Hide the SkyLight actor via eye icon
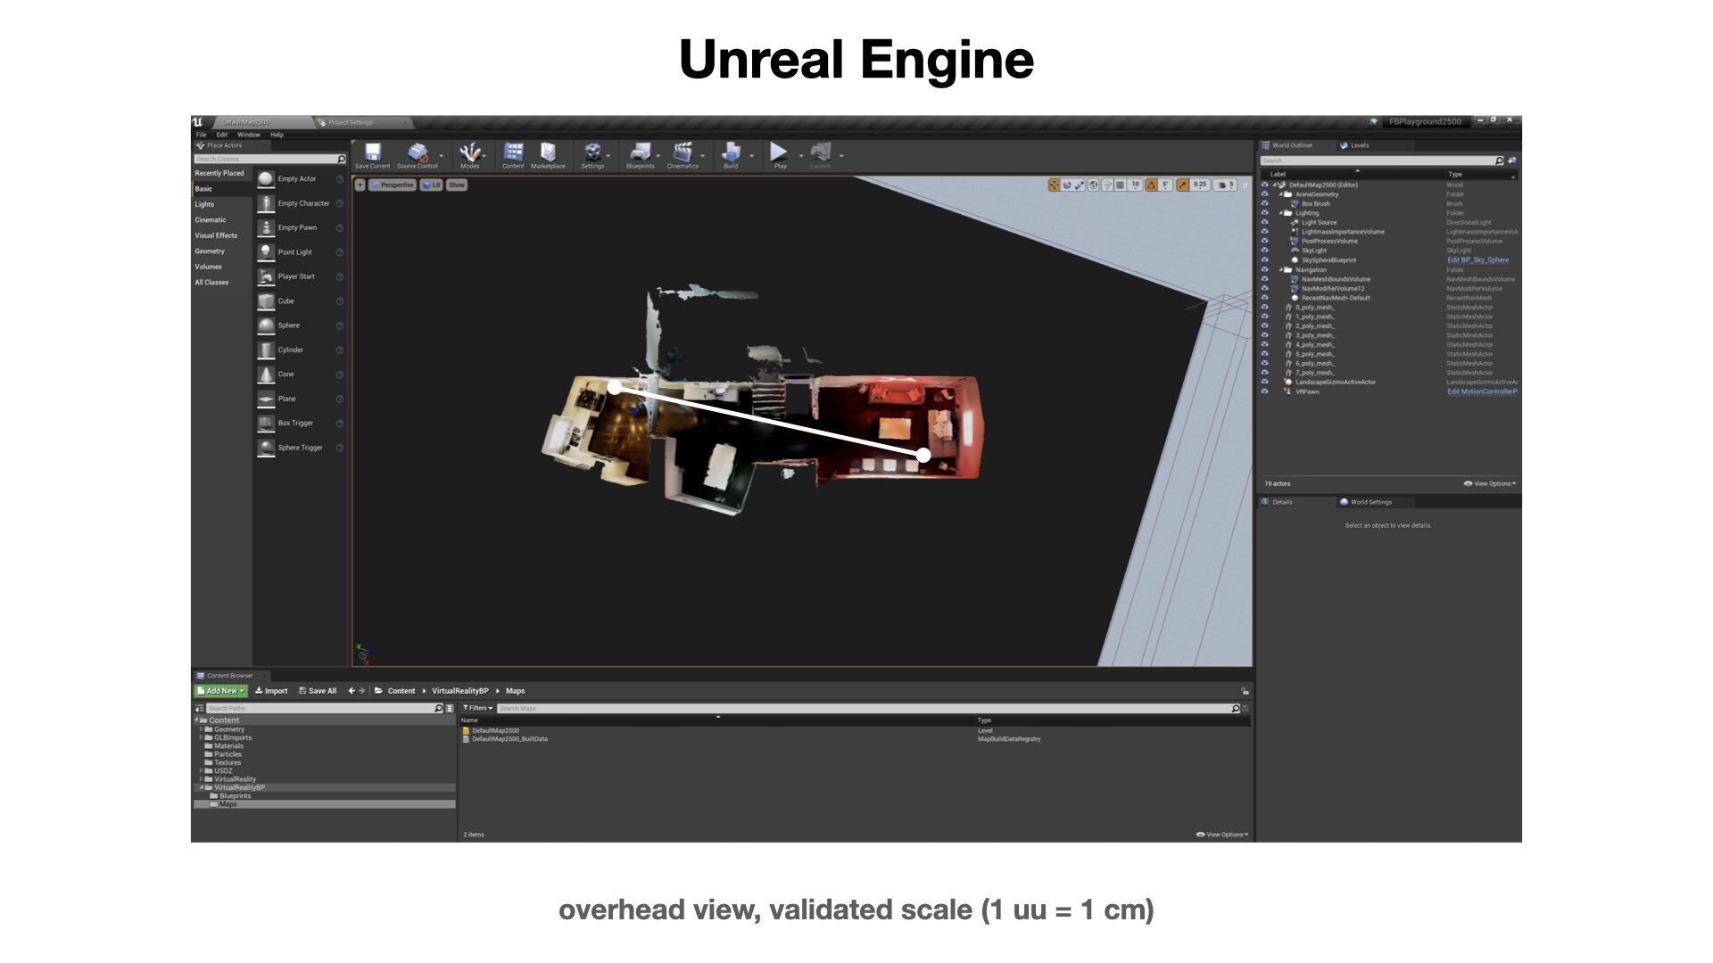Image resolution: width=1713 pixels, height=963 pixels. [x=1264, y=251]
